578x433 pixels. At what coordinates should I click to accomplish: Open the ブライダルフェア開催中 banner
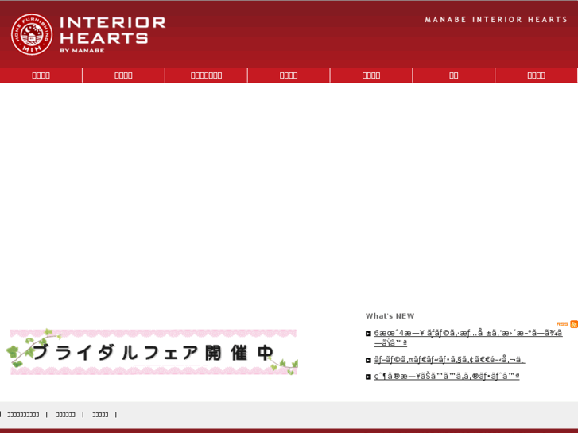pyautogui.click(x=152, y=352)
